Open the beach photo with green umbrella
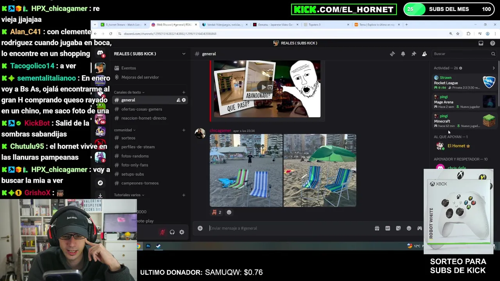Image resolution: width=500 pixels, height=281 pixels. click(x=320, y=170)
